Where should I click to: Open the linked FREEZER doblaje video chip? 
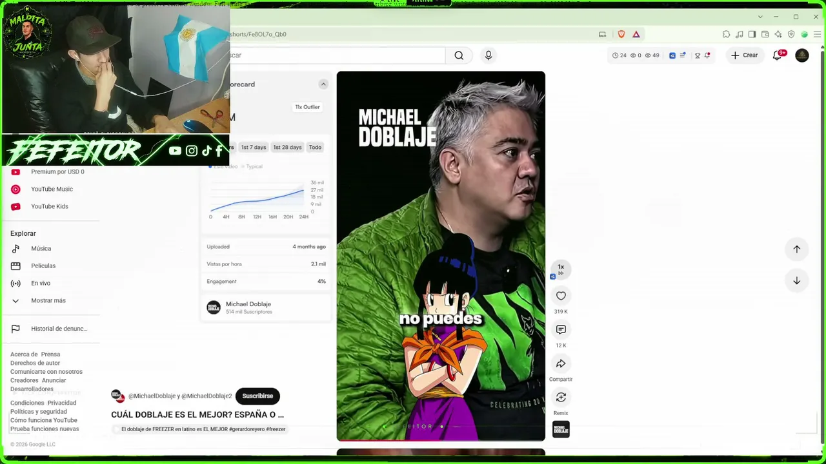click(x=200, y=429)
